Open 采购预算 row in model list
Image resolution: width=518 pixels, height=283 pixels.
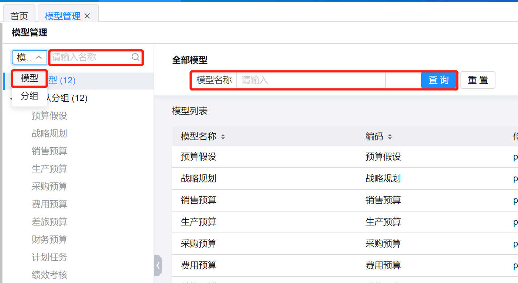point(199,244)
